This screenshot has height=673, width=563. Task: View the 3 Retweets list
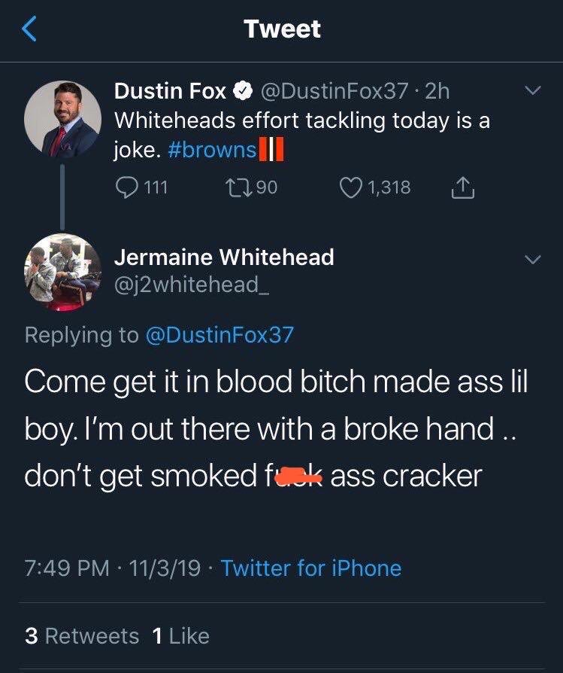(82, 635)
